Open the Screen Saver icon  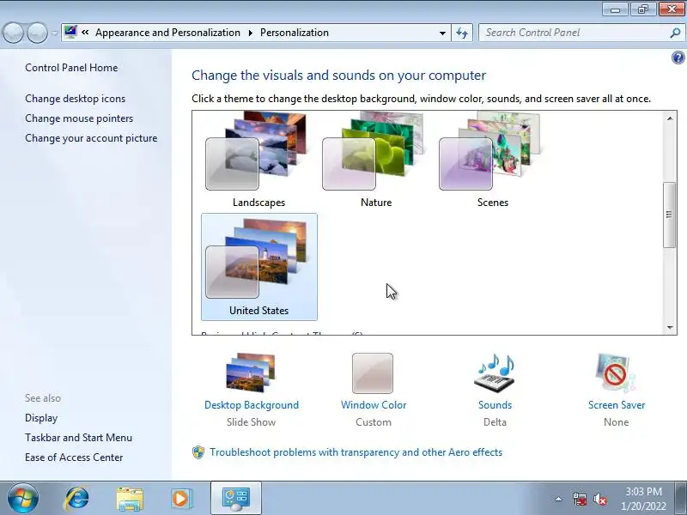(616, 373)
